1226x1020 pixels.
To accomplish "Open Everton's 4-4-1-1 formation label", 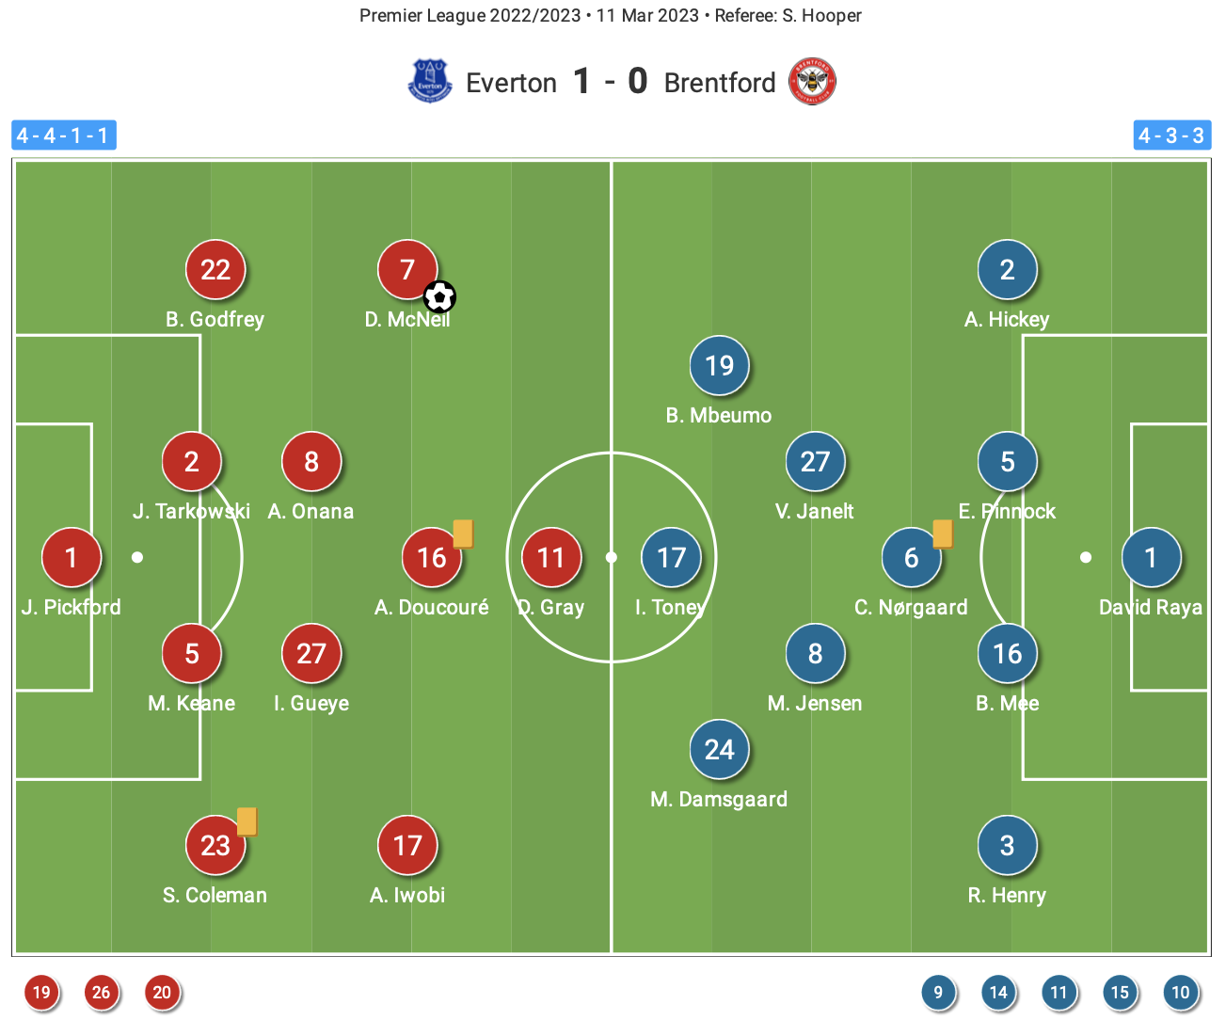I will tap(64, 135).
